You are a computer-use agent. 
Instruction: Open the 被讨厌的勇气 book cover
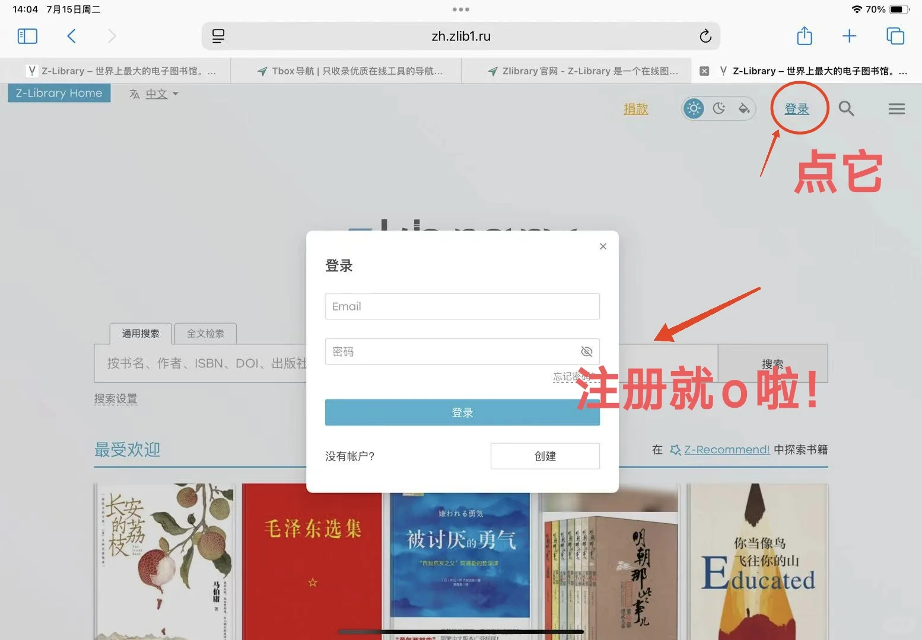[x=460, y=566]
